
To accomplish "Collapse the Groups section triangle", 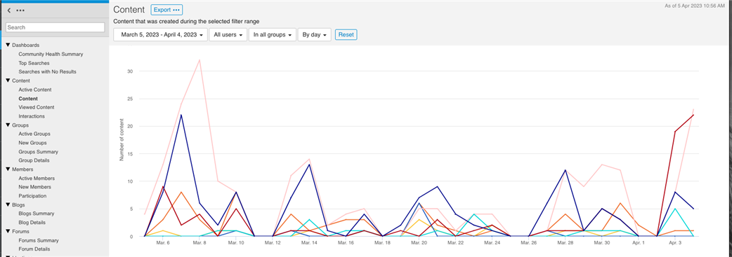I will click(x=8, y=125).
